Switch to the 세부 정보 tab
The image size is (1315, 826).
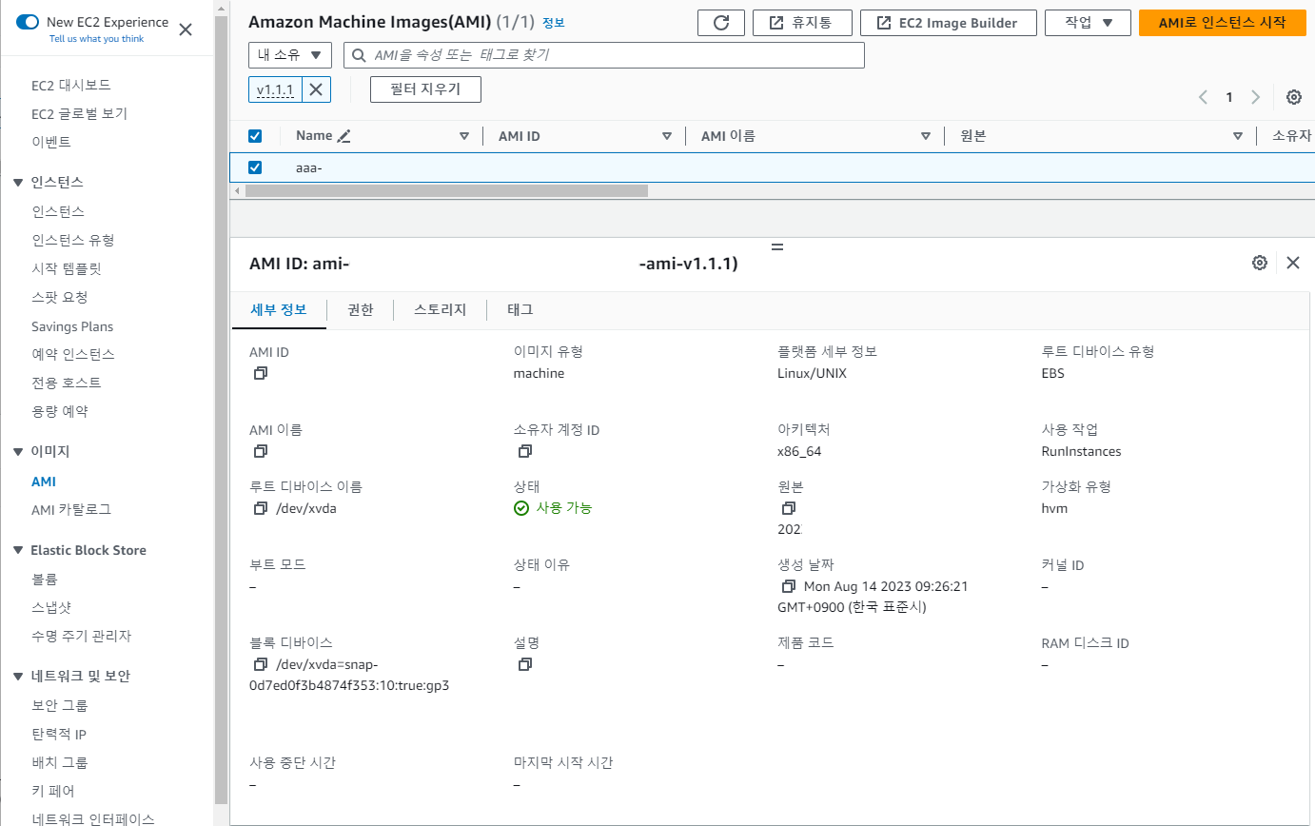click(x=279, y=310)
